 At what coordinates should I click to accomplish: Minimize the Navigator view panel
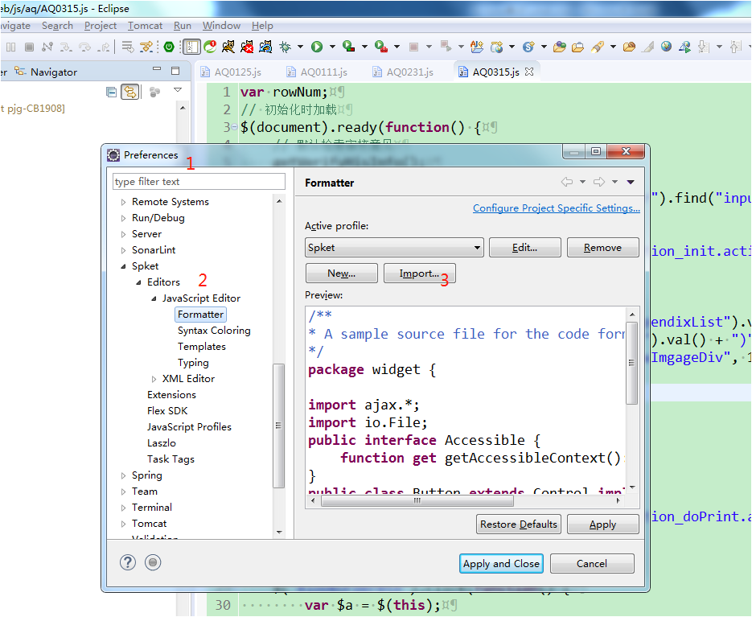pyautogui.click(x=157, y=69)
